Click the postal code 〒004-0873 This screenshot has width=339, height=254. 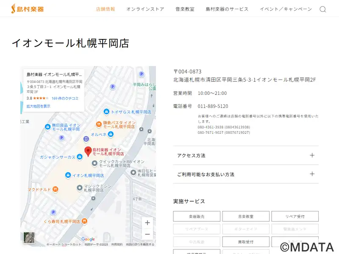click(x=187, y=72)
